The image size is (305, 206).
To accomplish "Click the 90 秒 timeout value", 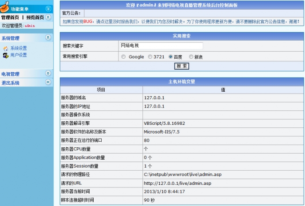I will 149,200.
